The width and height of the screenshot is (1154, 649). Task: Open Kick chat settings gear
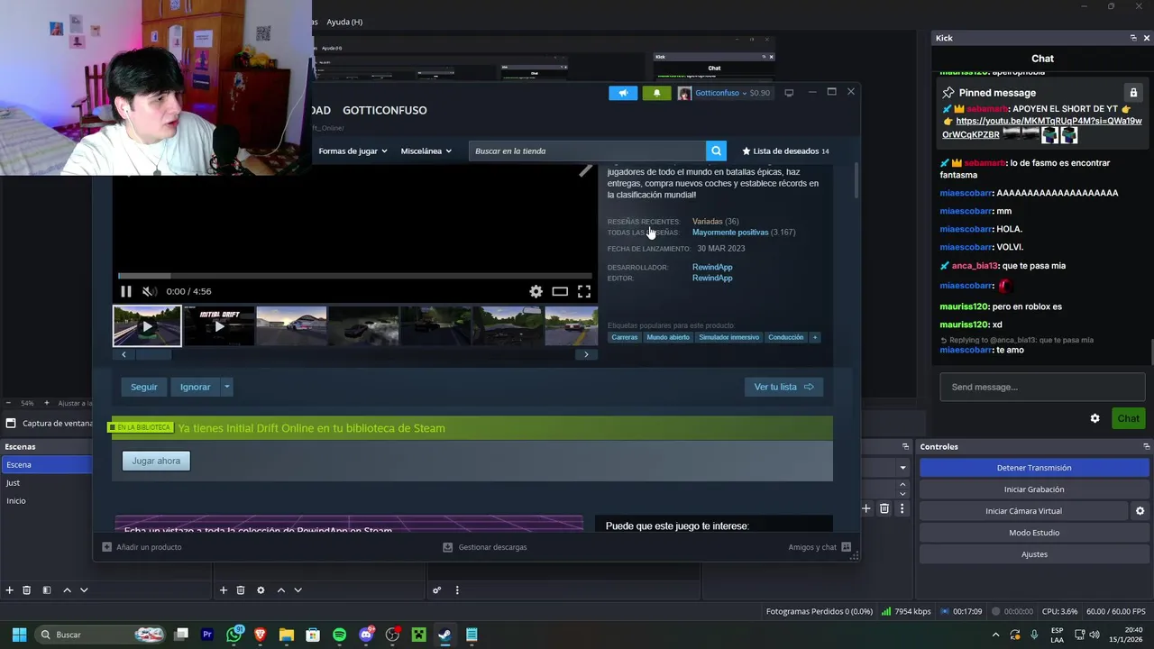(1094, 418)
